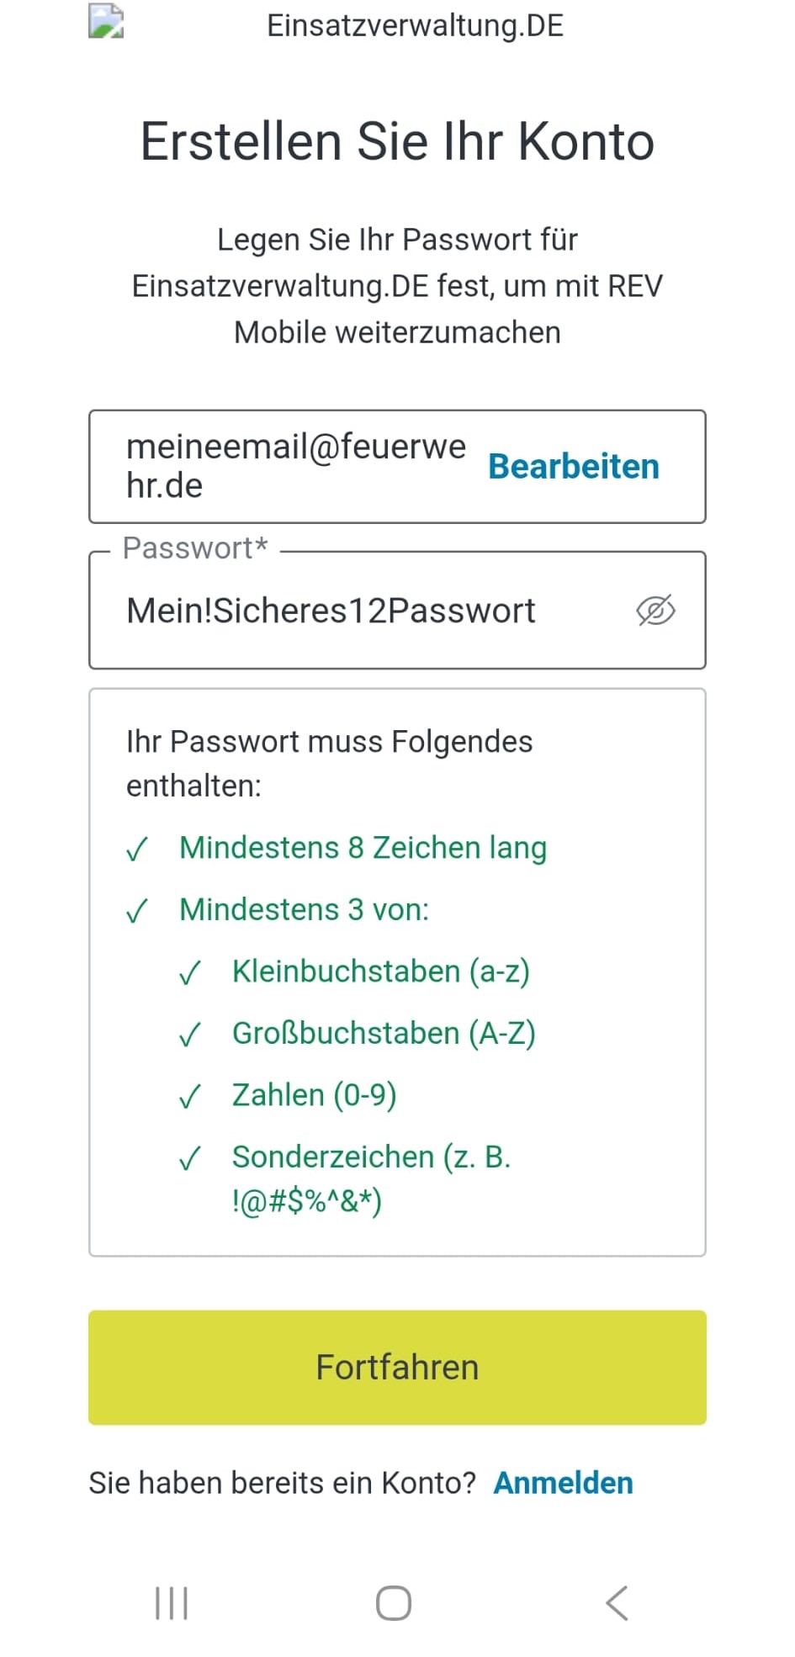Click checkmark next to Sonderzeichen
Image resolution: width=795 pixels, height=1657 pixels.
coord(190,1159)
